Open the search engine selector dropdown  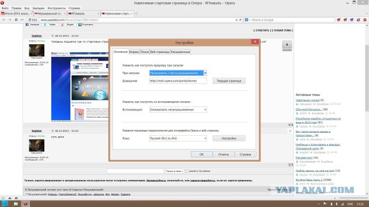tap(247, 20)
